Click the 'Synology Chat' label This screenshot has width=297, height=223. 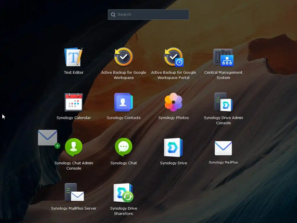pos(124,163)
